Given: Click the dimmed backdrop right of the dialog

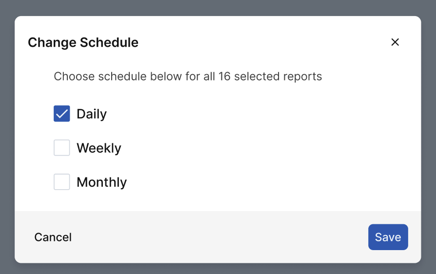Looking at the screenshot, I should coord(429,137).
